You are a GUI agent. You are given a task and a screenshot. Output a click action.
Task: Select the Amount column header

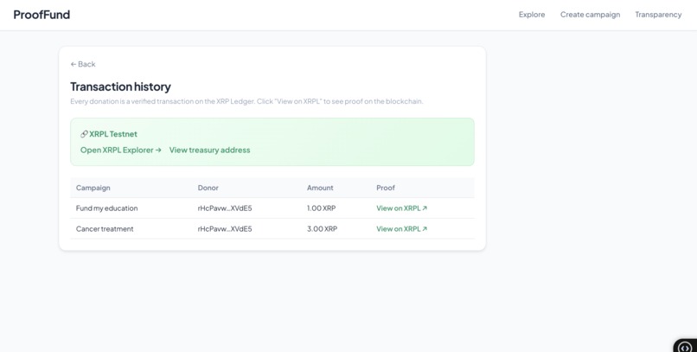320,188
